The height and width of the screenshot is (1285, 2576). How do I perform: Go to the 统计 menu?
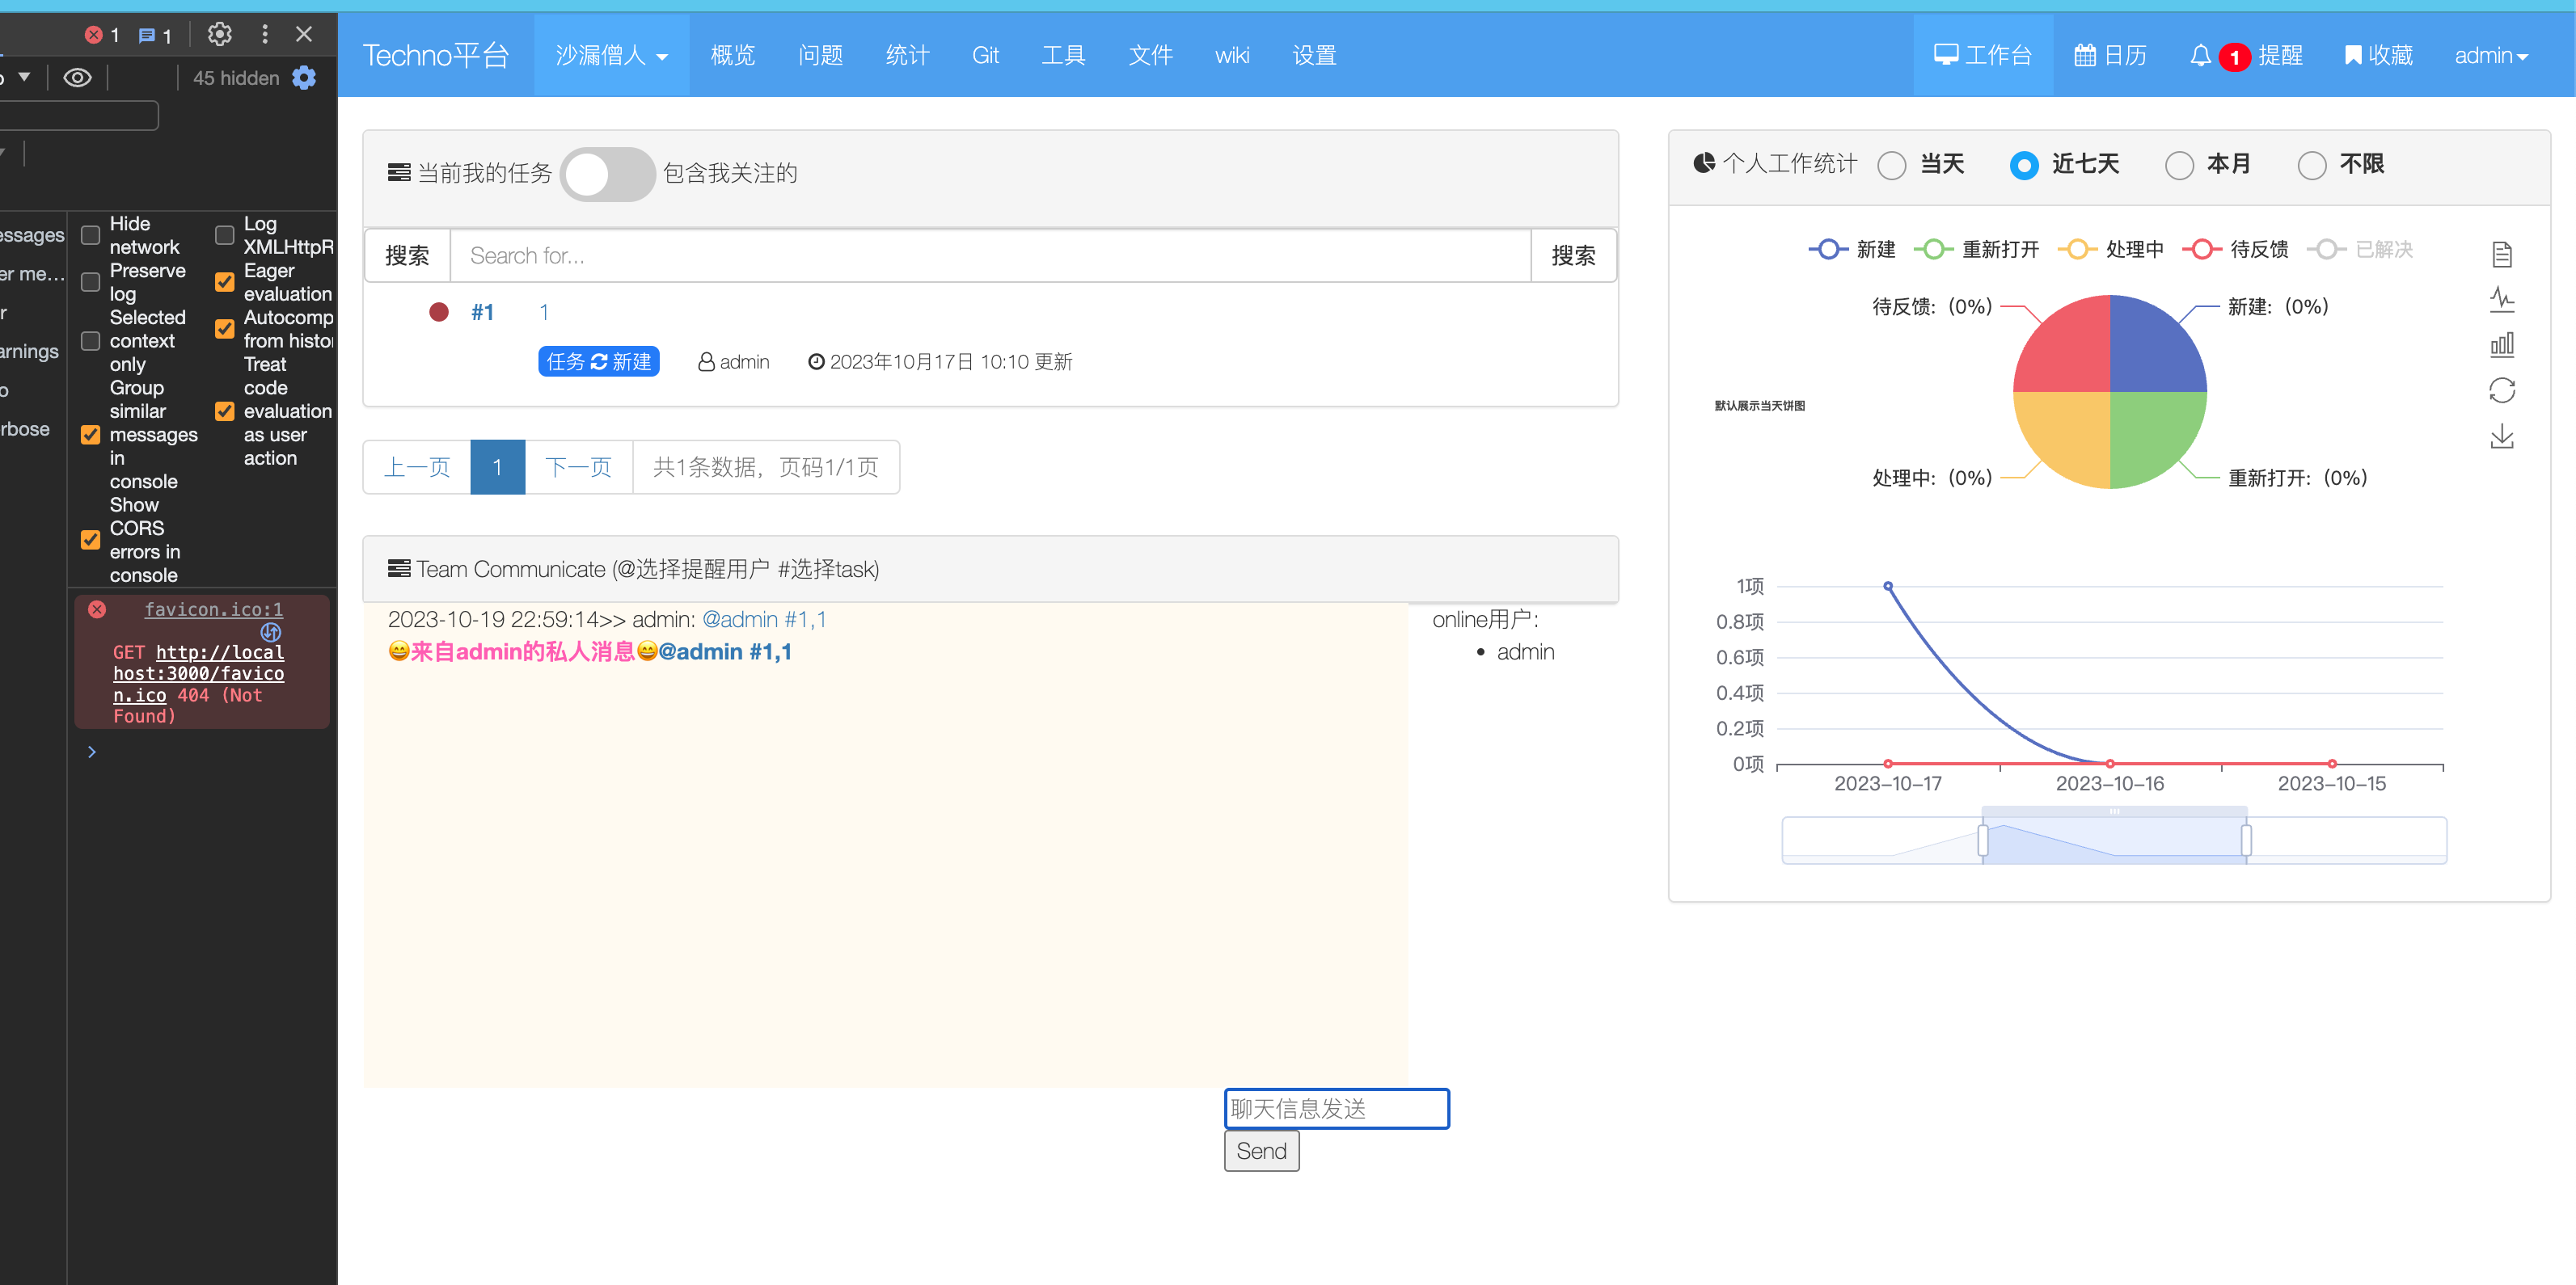coord(907,56)
